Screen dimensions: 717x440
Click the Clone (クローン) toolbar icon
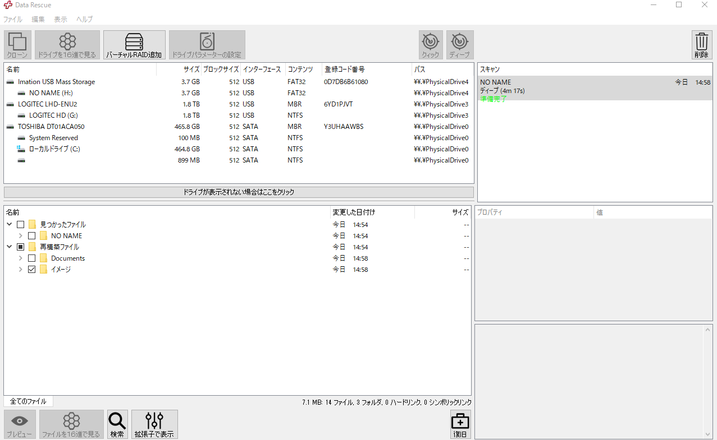pos(17,45)
